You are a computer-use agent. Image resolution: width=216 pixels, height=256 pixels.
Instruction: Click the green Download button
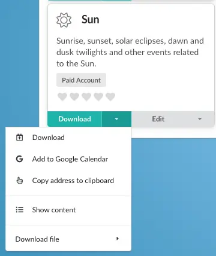[74, 119]
